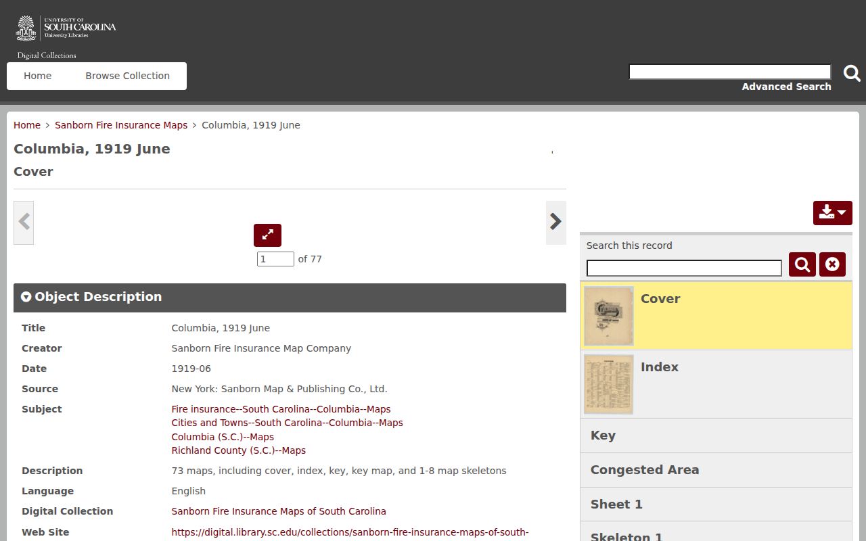The height and width of the screenshot is (541, 866).
Task: Open the Home menu item
Action: pyautogui.click(x=38, y=76)
